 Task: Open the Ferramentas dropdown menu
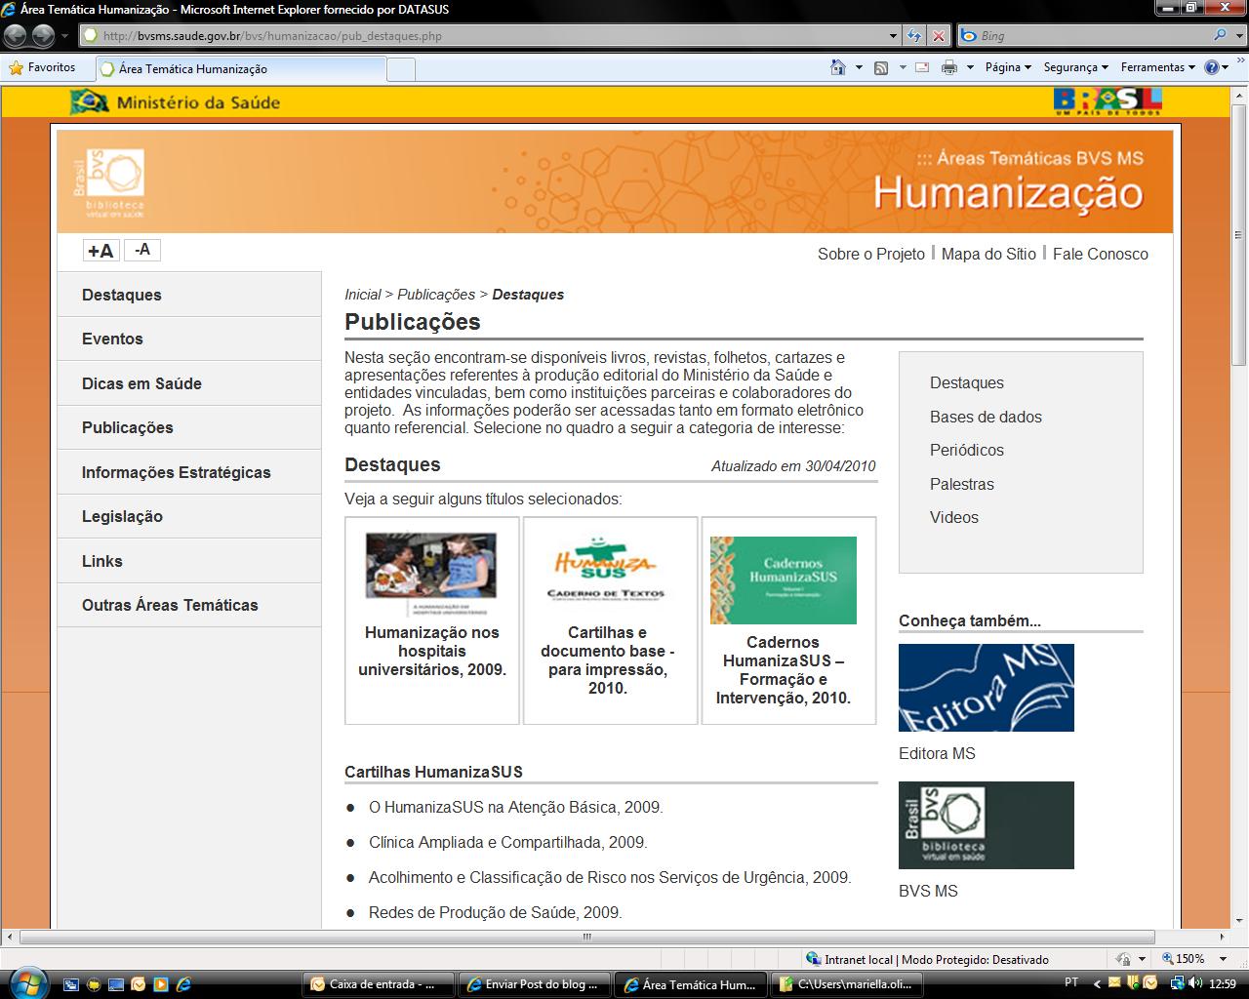1157,67
